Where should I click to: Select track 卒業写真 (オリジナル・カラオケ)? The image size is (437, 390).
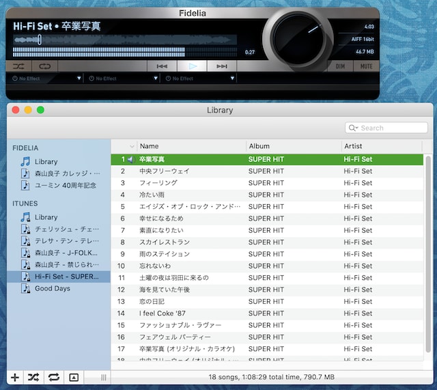pos(267,349)
